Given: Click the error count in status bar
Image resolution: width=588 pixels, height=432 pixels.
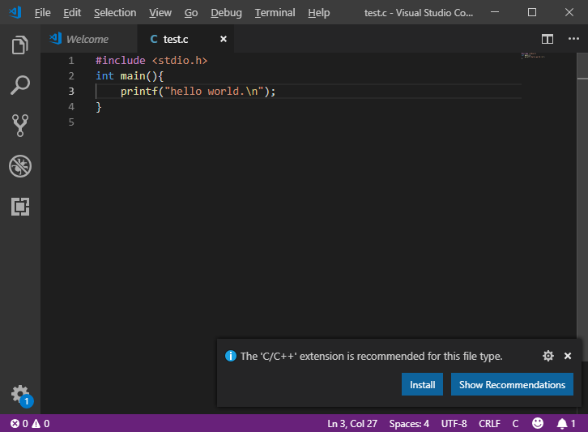Looking at the screenshot, I should pos(19,424).
